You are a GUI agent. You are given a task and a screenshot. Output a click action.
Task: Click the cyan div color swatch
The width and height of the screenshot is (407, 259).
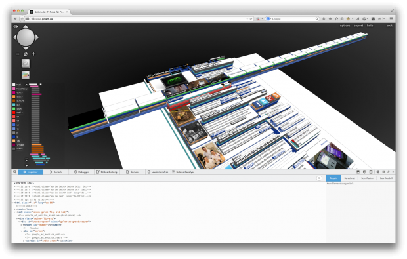click(x=14, y=105)
